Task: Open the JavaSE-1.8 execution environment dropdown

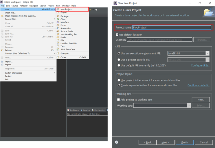Action: click(207, 53)
